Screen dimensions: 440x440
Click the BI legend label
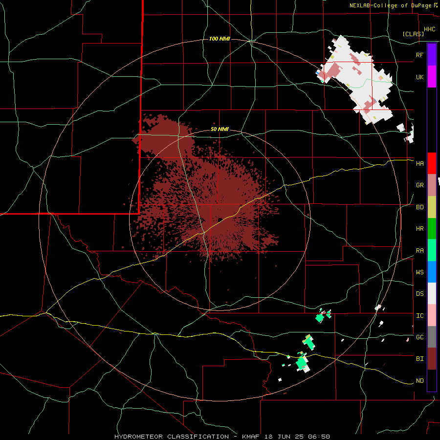point(419,359)
